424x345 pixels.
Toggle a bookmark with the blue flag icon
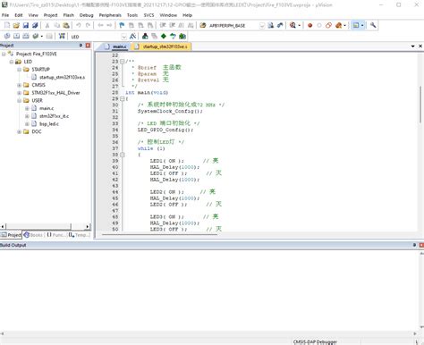coord(122,25)
